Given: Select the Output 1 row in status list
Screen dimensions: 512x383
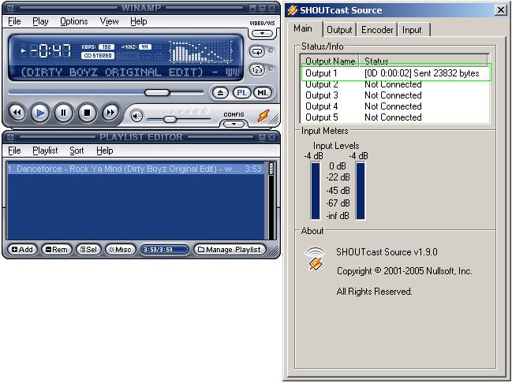Looking at the screenshot, I should (394, 73).
